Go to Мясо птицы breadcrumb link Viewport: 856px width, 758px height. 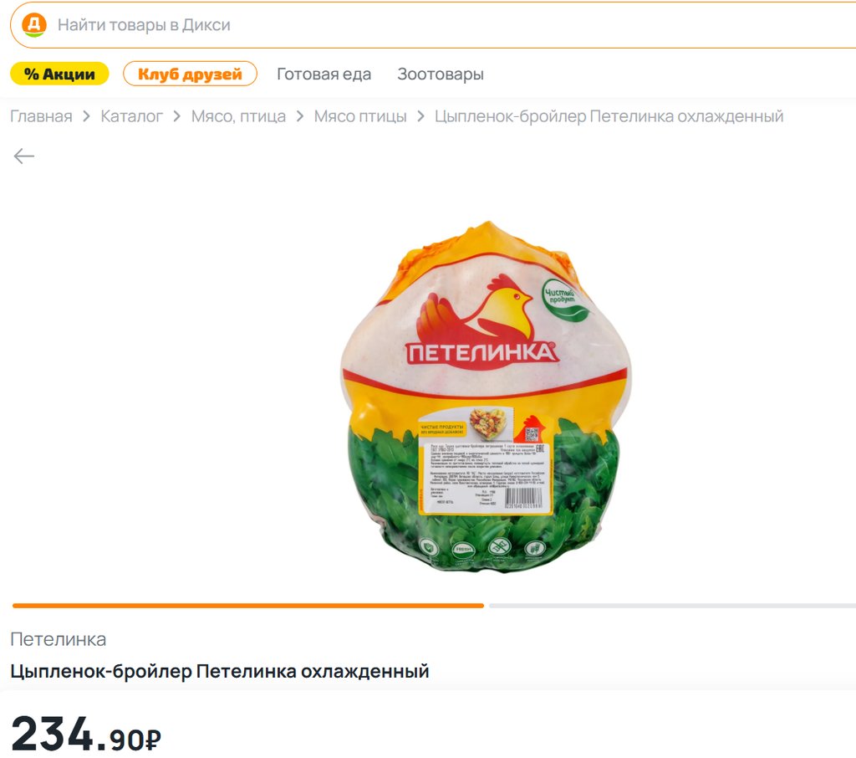click(x=360, y=116)
